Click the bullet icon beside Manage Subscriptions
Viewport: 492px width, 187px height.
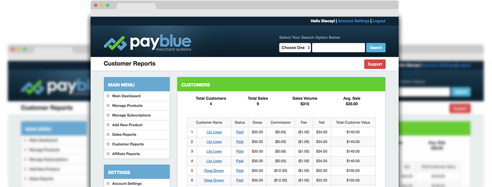[x=108, y=115]
